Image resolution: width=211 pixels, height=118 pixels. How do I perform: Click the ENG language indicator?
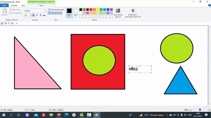[x=190, y=115]
